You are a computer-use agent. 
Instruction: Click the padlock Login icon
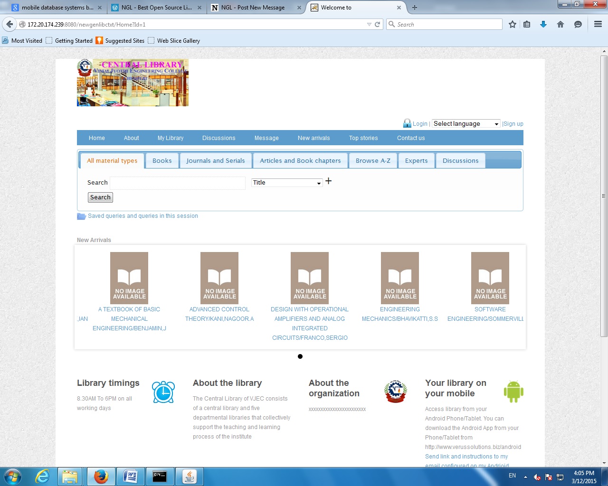pos(407,123)
